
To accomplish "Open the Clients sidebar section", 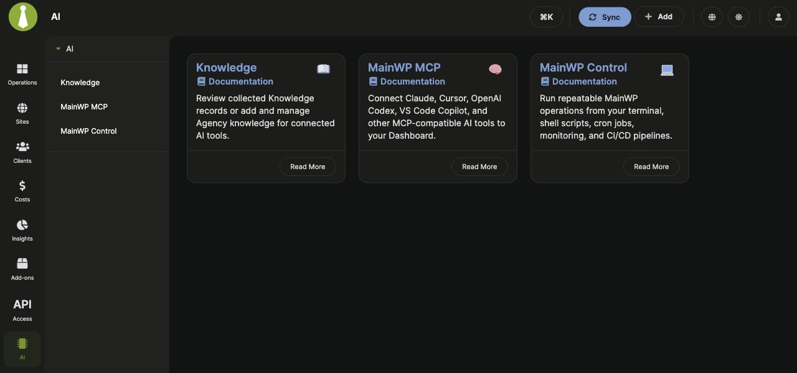I will (x=22, y=152).
